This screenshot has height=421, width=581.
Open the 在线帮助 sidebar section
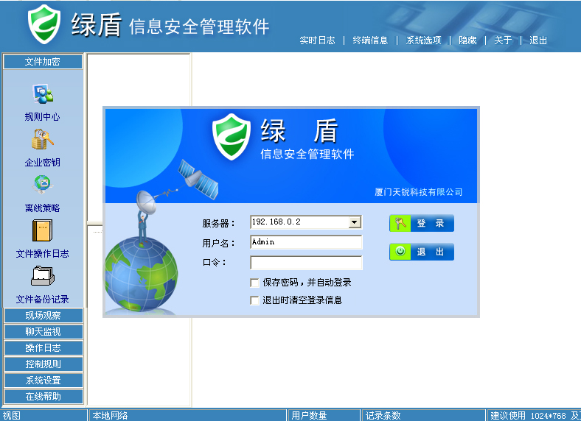(44, 397)
